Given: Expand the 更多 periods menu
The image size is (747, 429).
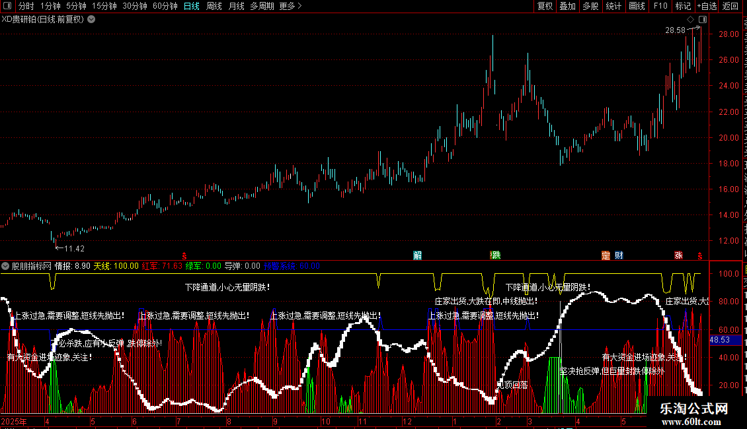Looking at the screenshot, I should (x=290, y=6).
